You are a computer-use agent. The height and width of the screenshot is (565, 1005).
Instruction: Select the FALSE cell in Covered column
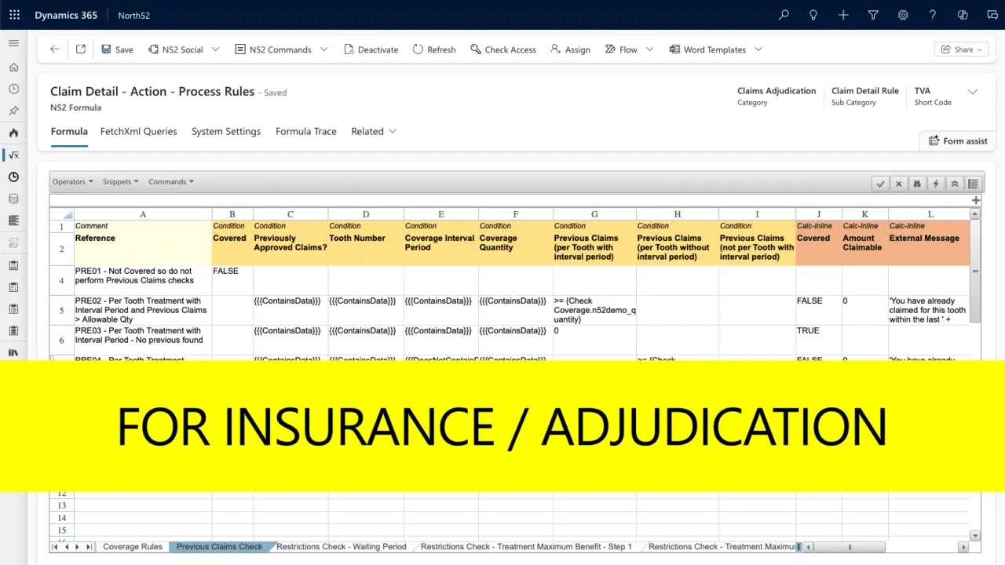click(x=232, y=280)
